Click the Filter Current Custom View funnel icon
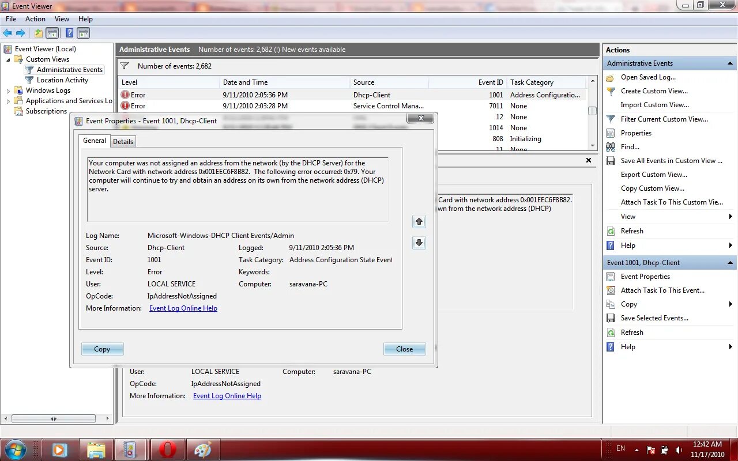 coord(611,119)
